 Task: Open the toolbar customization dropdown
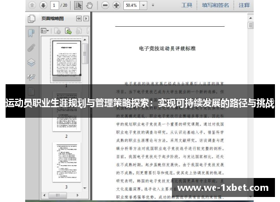tap(153, 5)
